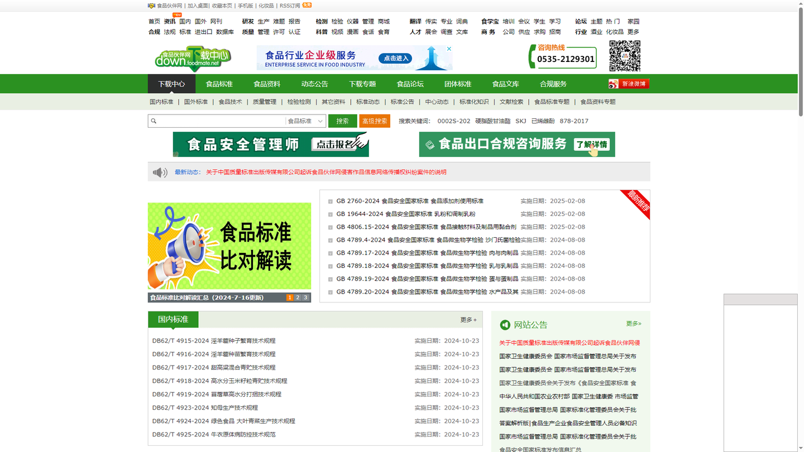Screen dimensions: 804x452
Task: Close the enterprise service ad with X icon
Action: click(x=449, y=49)
